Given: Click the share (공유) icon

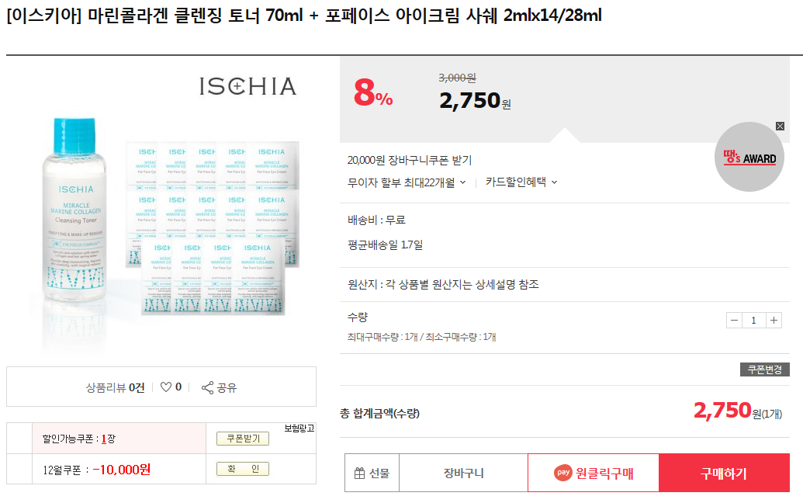Looking at the screenshot, I should 207,387.
